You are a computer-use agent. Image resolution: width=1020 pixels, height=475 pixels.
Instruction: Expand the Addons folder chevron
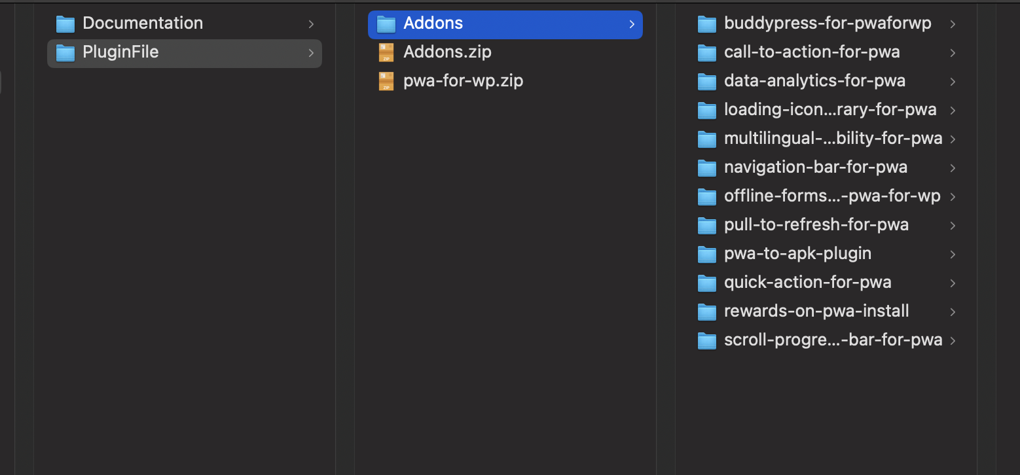point(631,24)
